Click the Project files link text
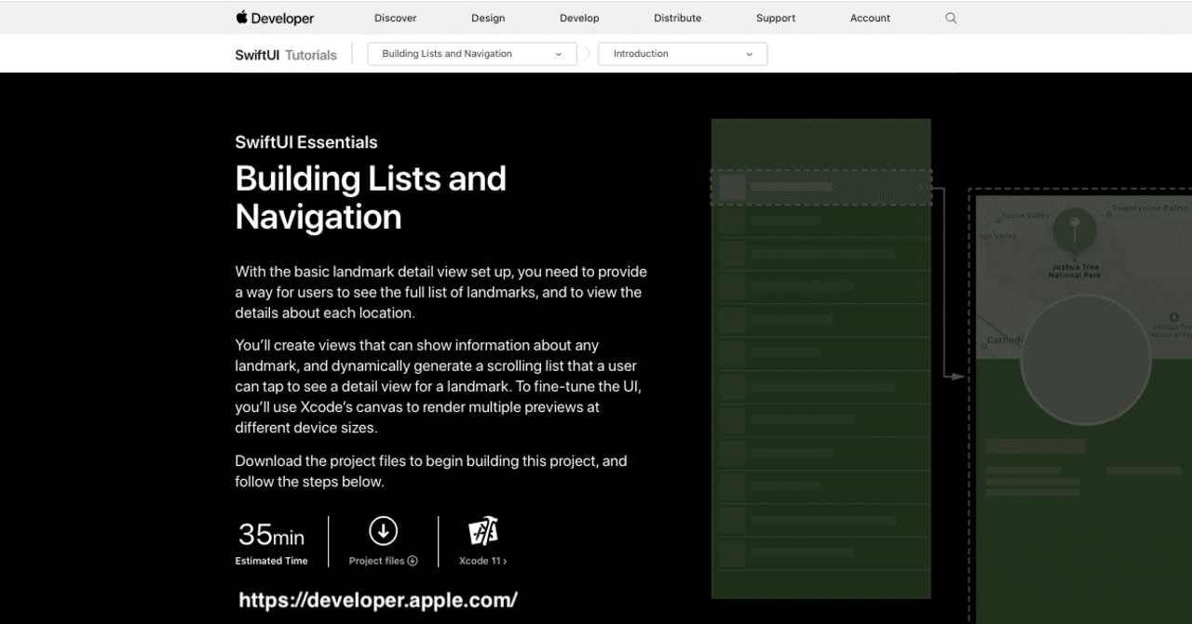1192x624 pixels. (383, 561)
